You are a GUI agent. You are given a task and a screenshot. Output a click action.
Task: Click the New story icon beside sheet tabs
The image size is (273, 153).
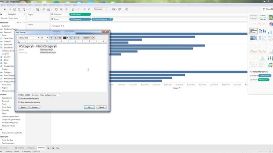click(x=58, y=148)
